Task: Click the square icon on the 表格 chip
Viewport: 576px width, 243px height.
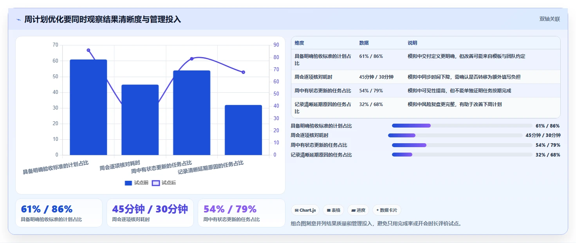Action: 329,210
